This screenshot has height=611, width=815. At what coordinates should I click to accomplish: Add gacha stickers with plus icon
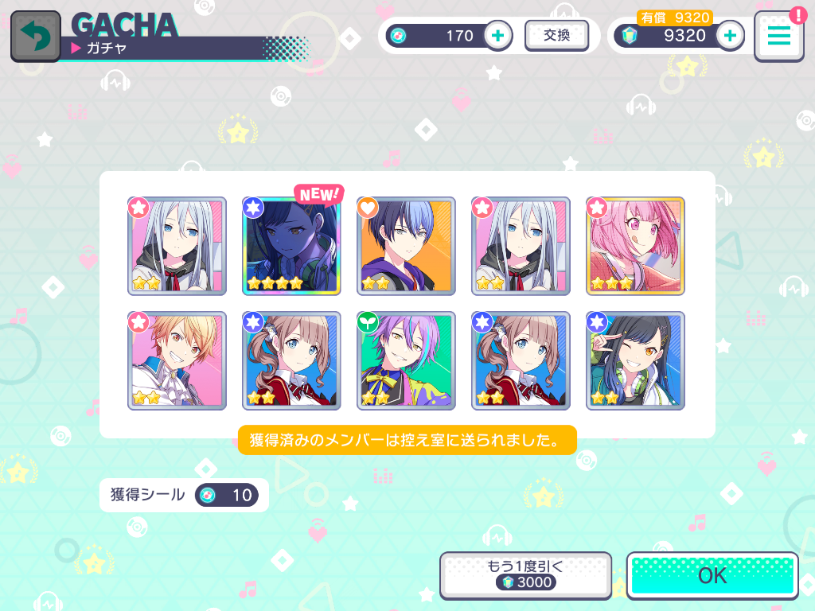point(498,35)
